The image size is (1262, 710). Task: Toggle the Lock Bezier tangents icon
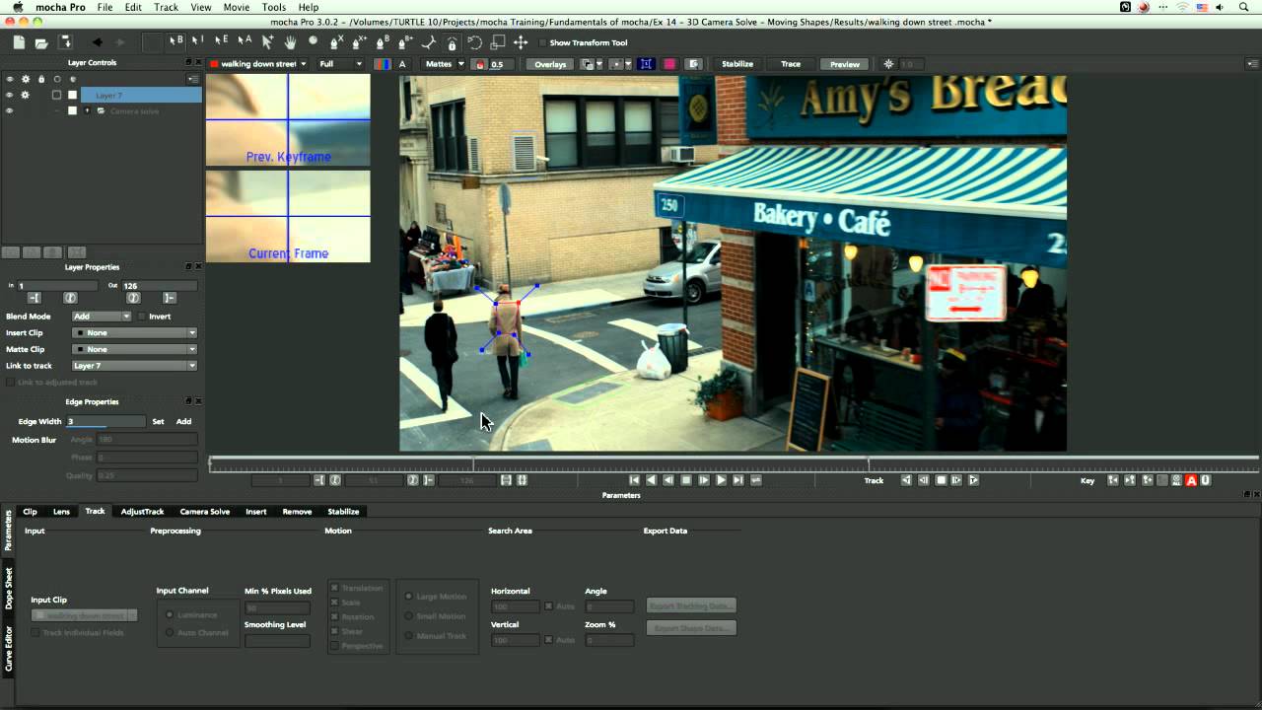(x=452, y=42)
